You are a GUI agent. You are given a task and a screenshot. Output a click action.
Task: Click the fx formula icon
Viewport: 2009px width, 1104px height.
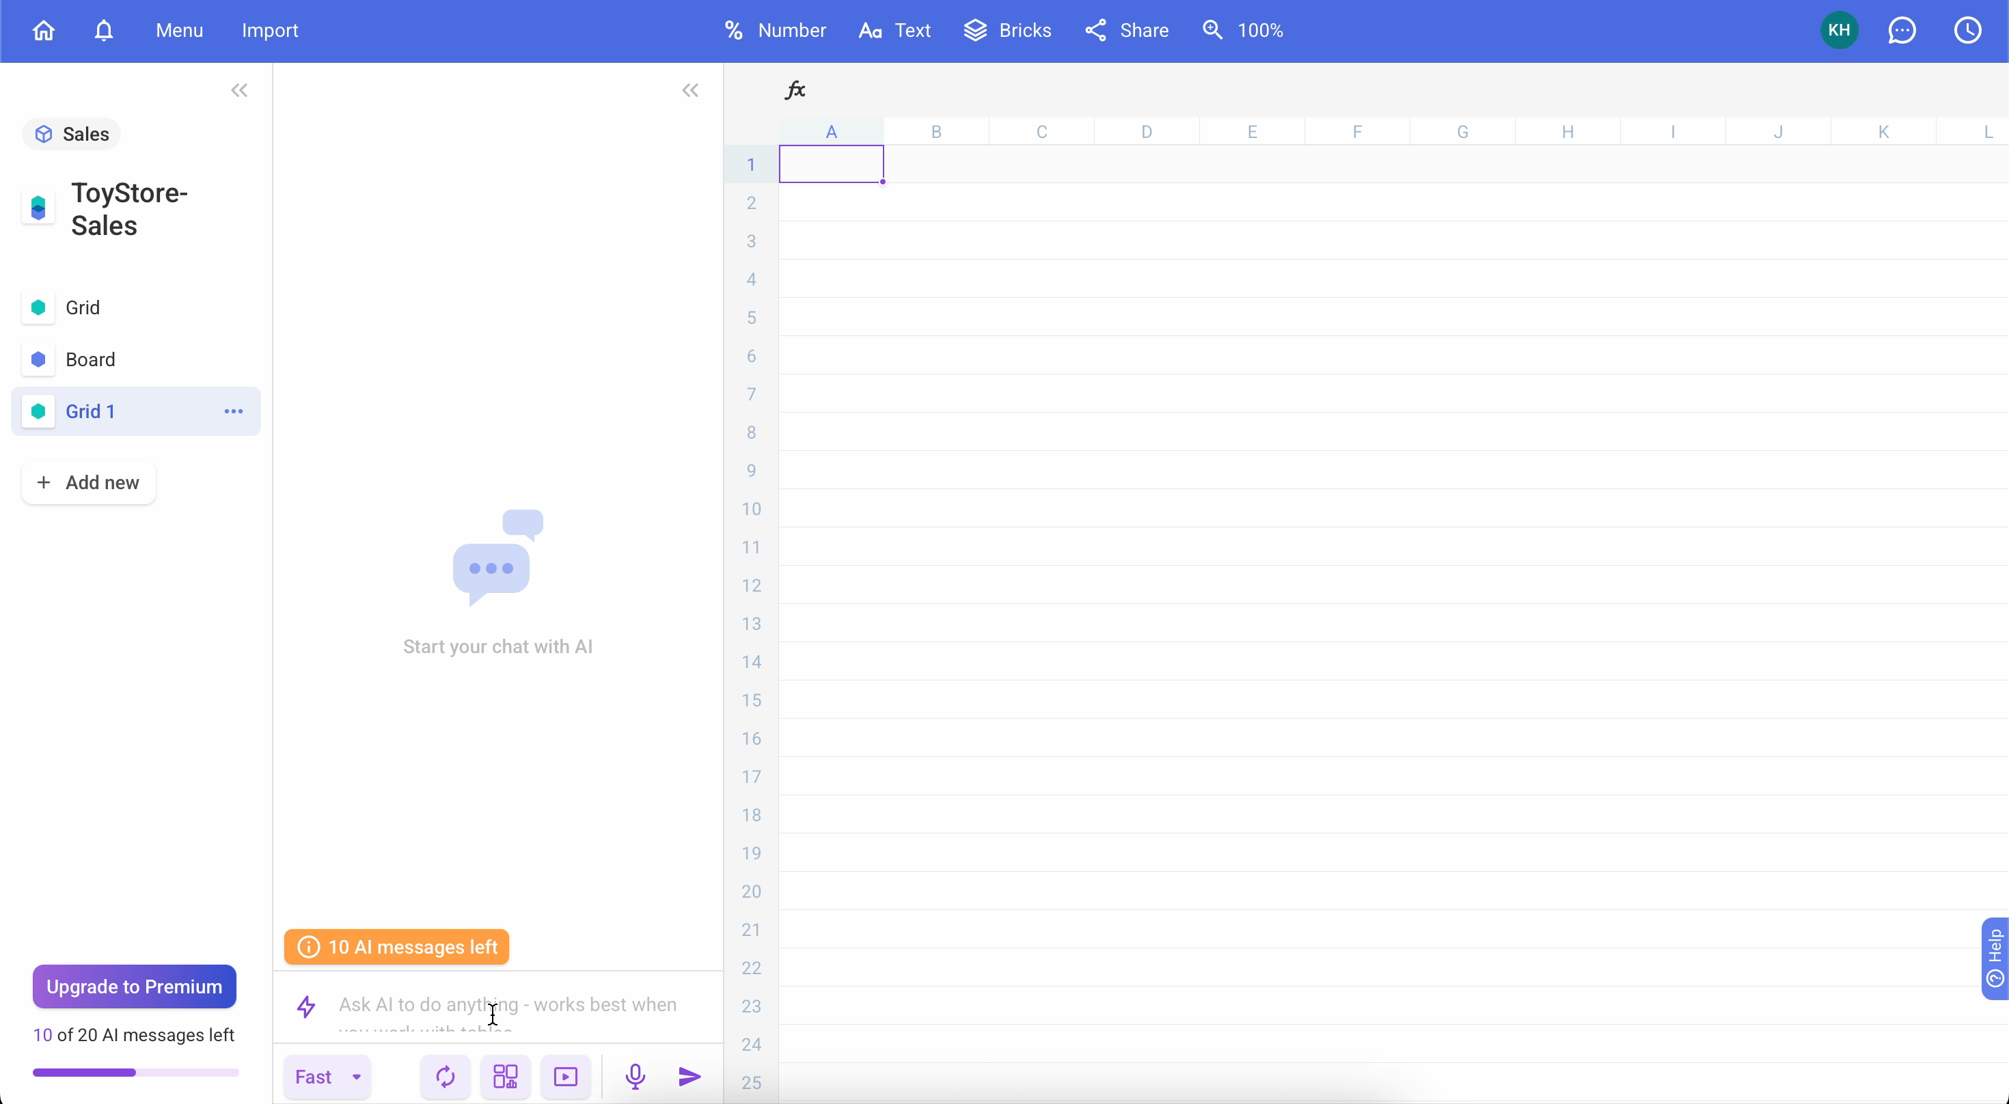click(x=795, y=89)
